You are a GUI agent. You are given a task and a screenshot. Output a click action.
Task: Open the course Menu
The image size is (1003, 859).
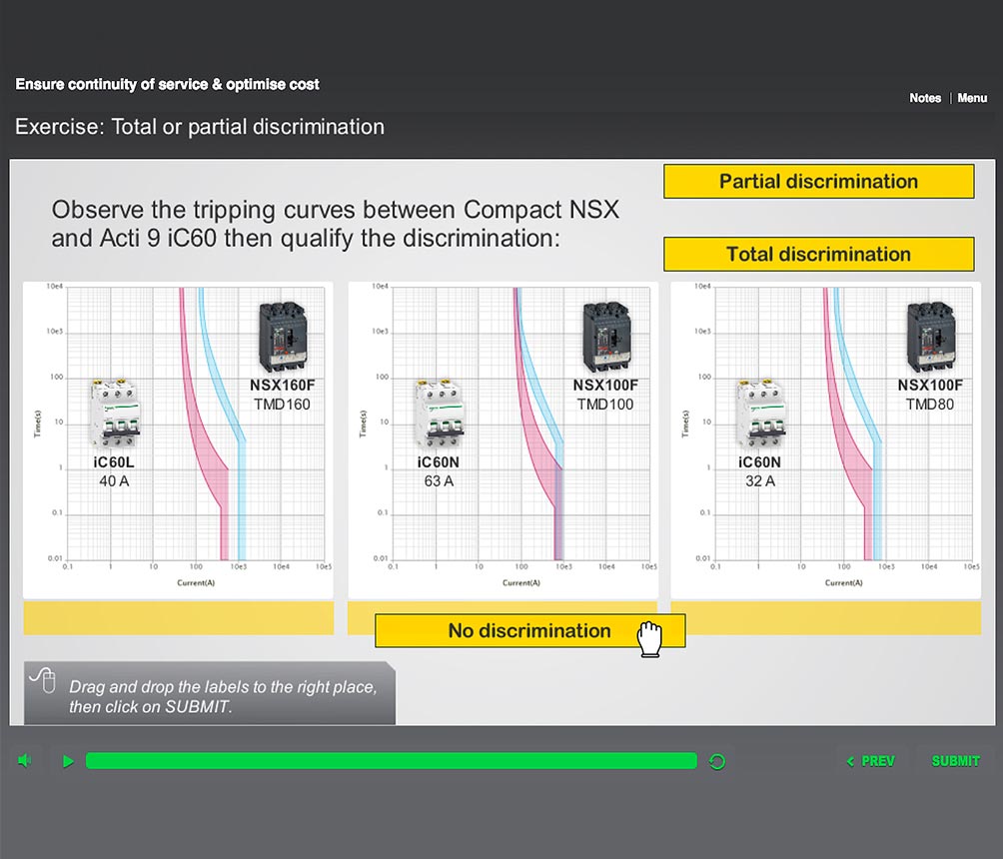point(971,98)
